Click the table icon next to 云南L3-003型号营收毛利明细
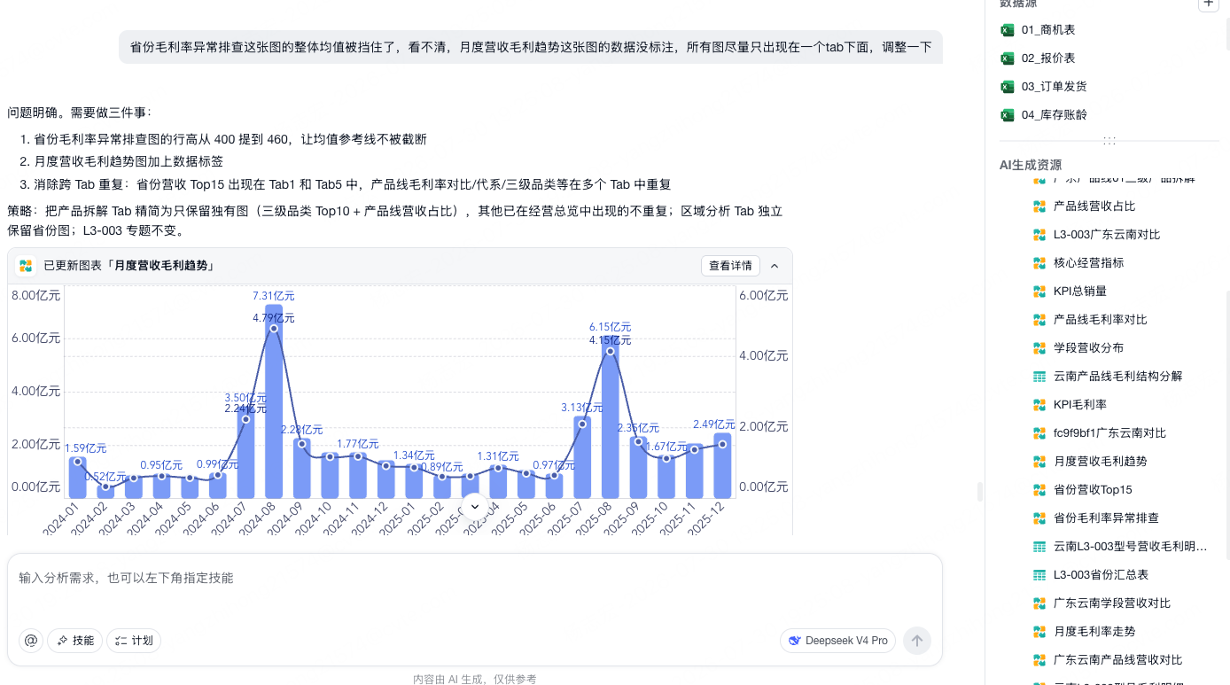Viewport: 1230px width, 685px height. pyautogui.click(x=1039, y=547)
